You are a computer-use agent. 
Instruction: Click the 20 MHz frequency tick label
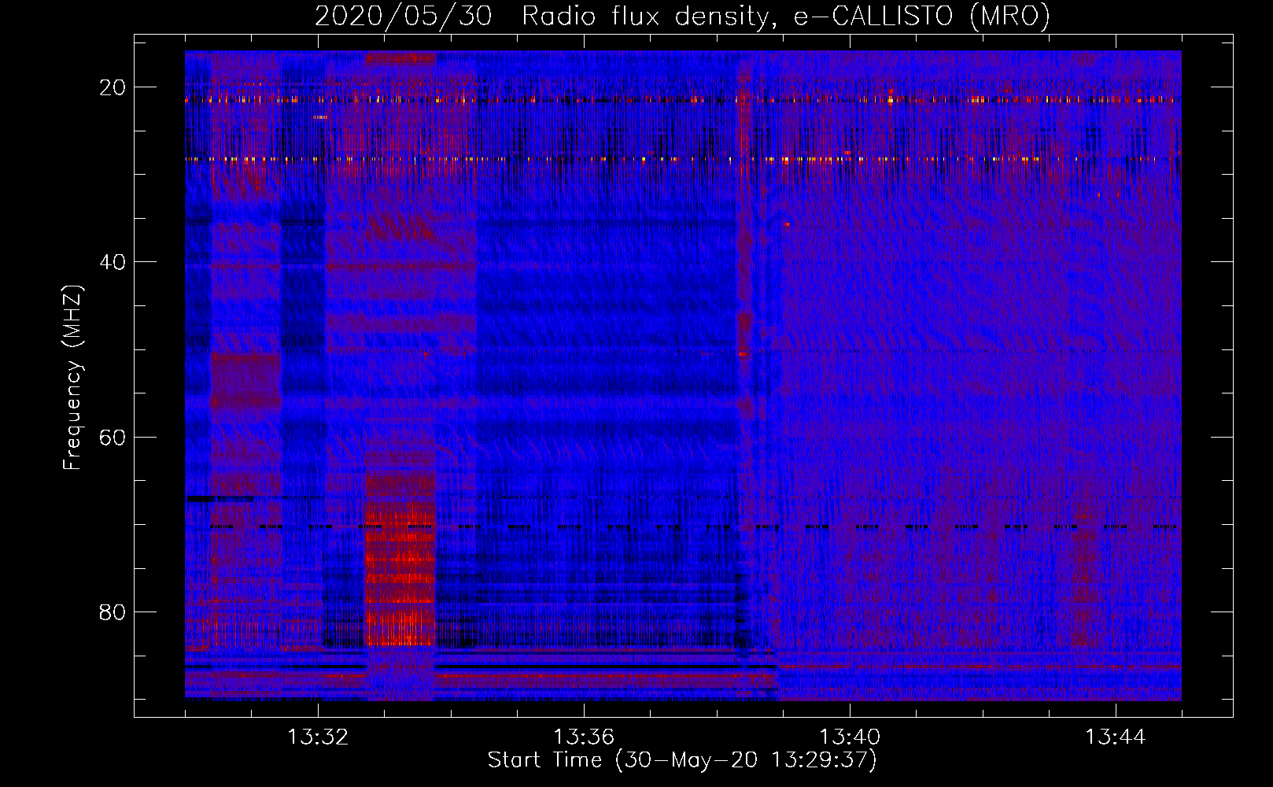pos(113,87)
